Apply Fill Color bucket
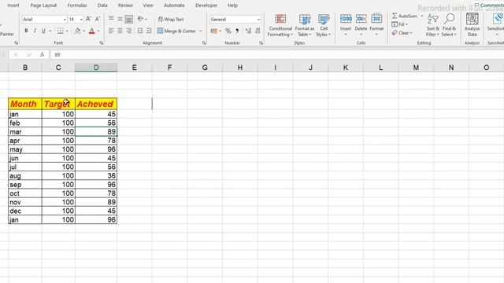This screenshot has width=504, height=283. 77,31
